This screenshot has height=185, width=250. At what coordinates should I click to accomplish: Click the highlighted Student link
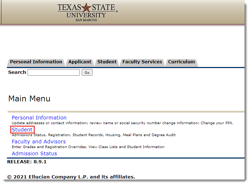pos(22,130)
